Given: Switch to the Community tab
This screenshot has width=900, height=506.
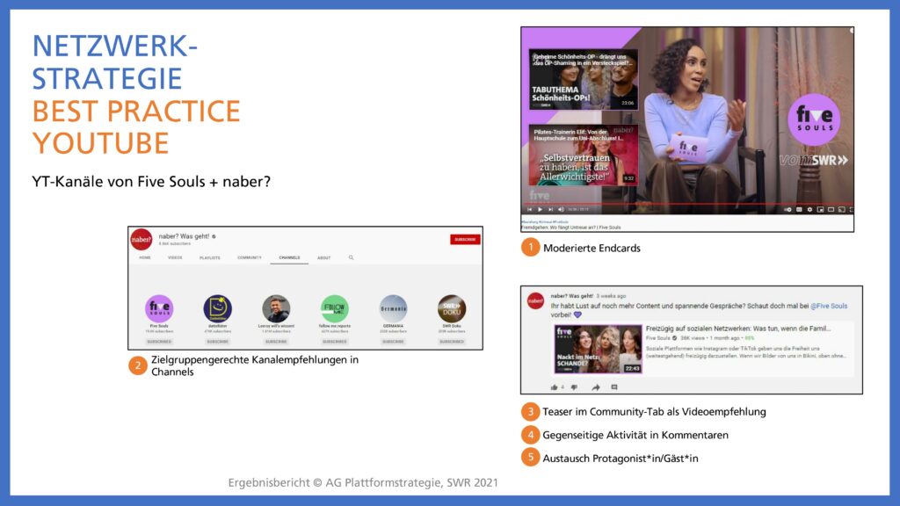Looking at the screenshot, I should pos(250,257).
